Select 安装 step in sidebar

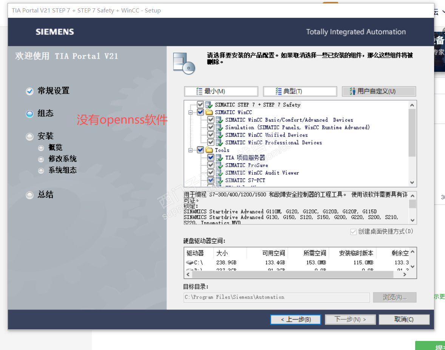tap(40, 136)
